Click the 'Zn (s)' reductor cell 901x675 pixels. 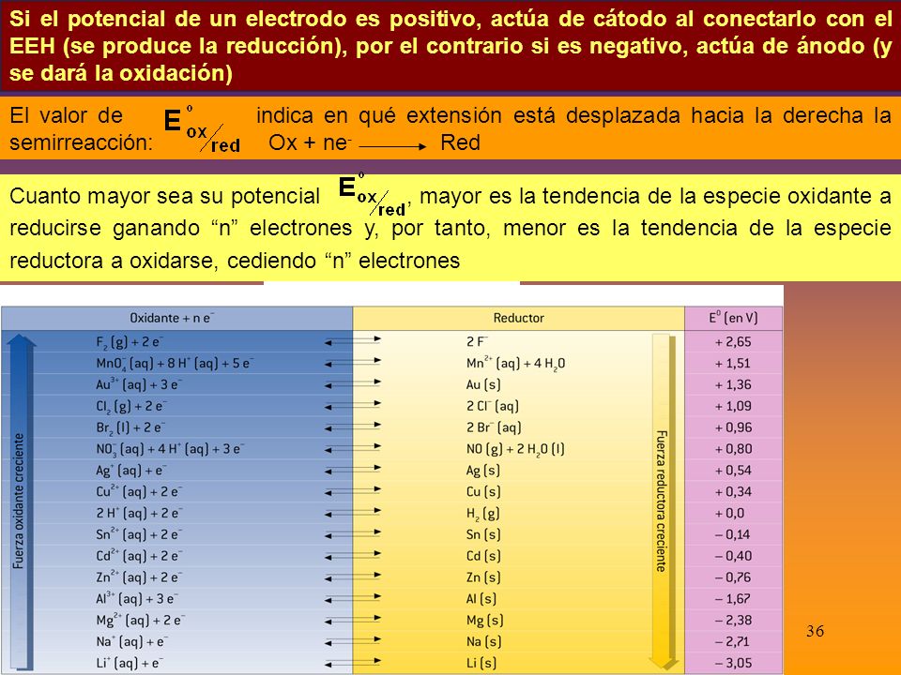483,577
